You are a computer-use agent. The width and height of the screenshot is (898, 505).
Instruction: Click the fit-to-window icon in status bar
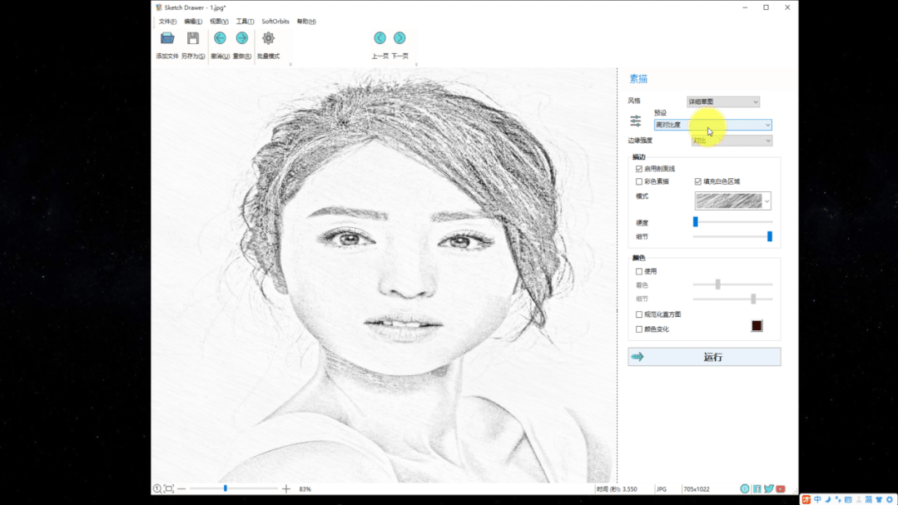click(x=169, y=488)
